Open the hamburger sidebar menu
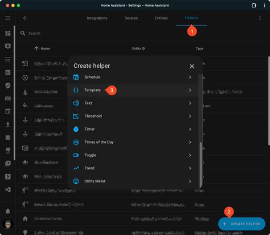Viewport: 270px width, 235px height. [x=8, y=18]
